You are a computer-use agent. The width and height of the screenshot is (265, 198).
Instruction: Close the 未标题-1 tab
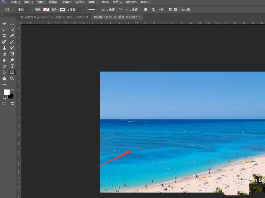(x=139, y=17)
